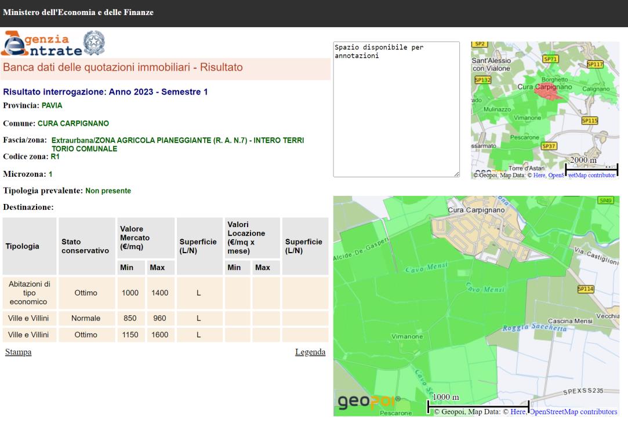Click the SP117 road shield on the small map
Viewport: 628px width, 427px height.
595,64
